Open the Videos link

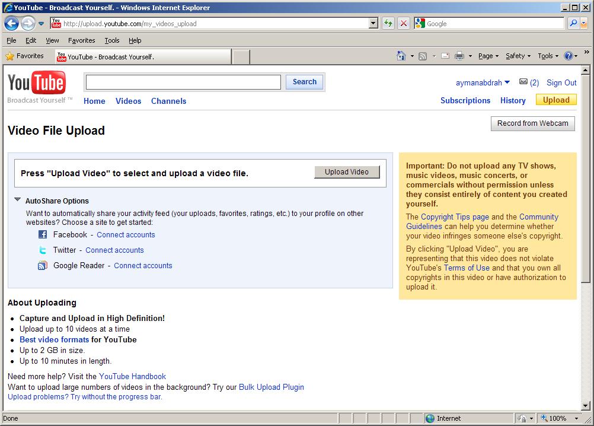click(129, 101)
